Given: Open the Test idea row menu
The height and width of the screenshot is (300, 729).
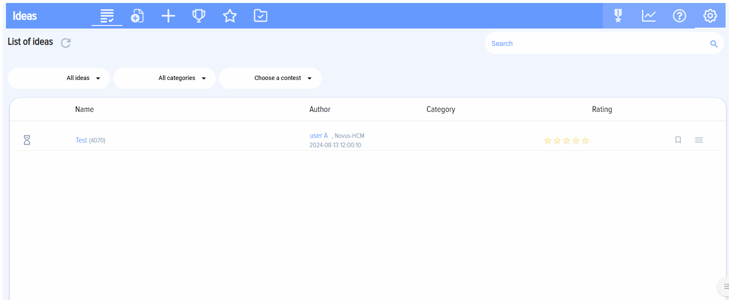Looking at the screenshot, I should point(699,140).
